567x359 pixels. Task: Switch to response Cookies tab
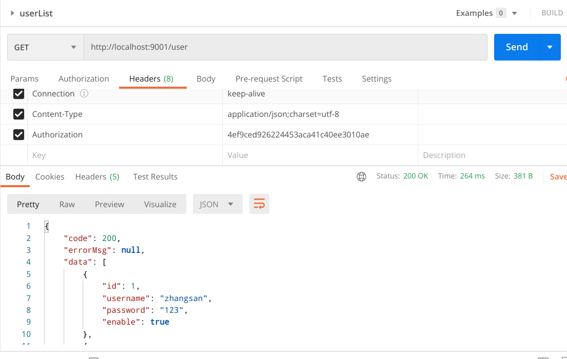click(50, 176)
